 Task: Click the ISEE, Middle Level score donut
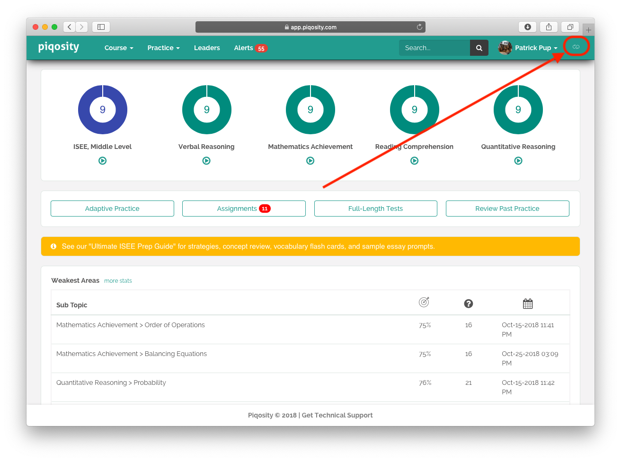point(103,110)
